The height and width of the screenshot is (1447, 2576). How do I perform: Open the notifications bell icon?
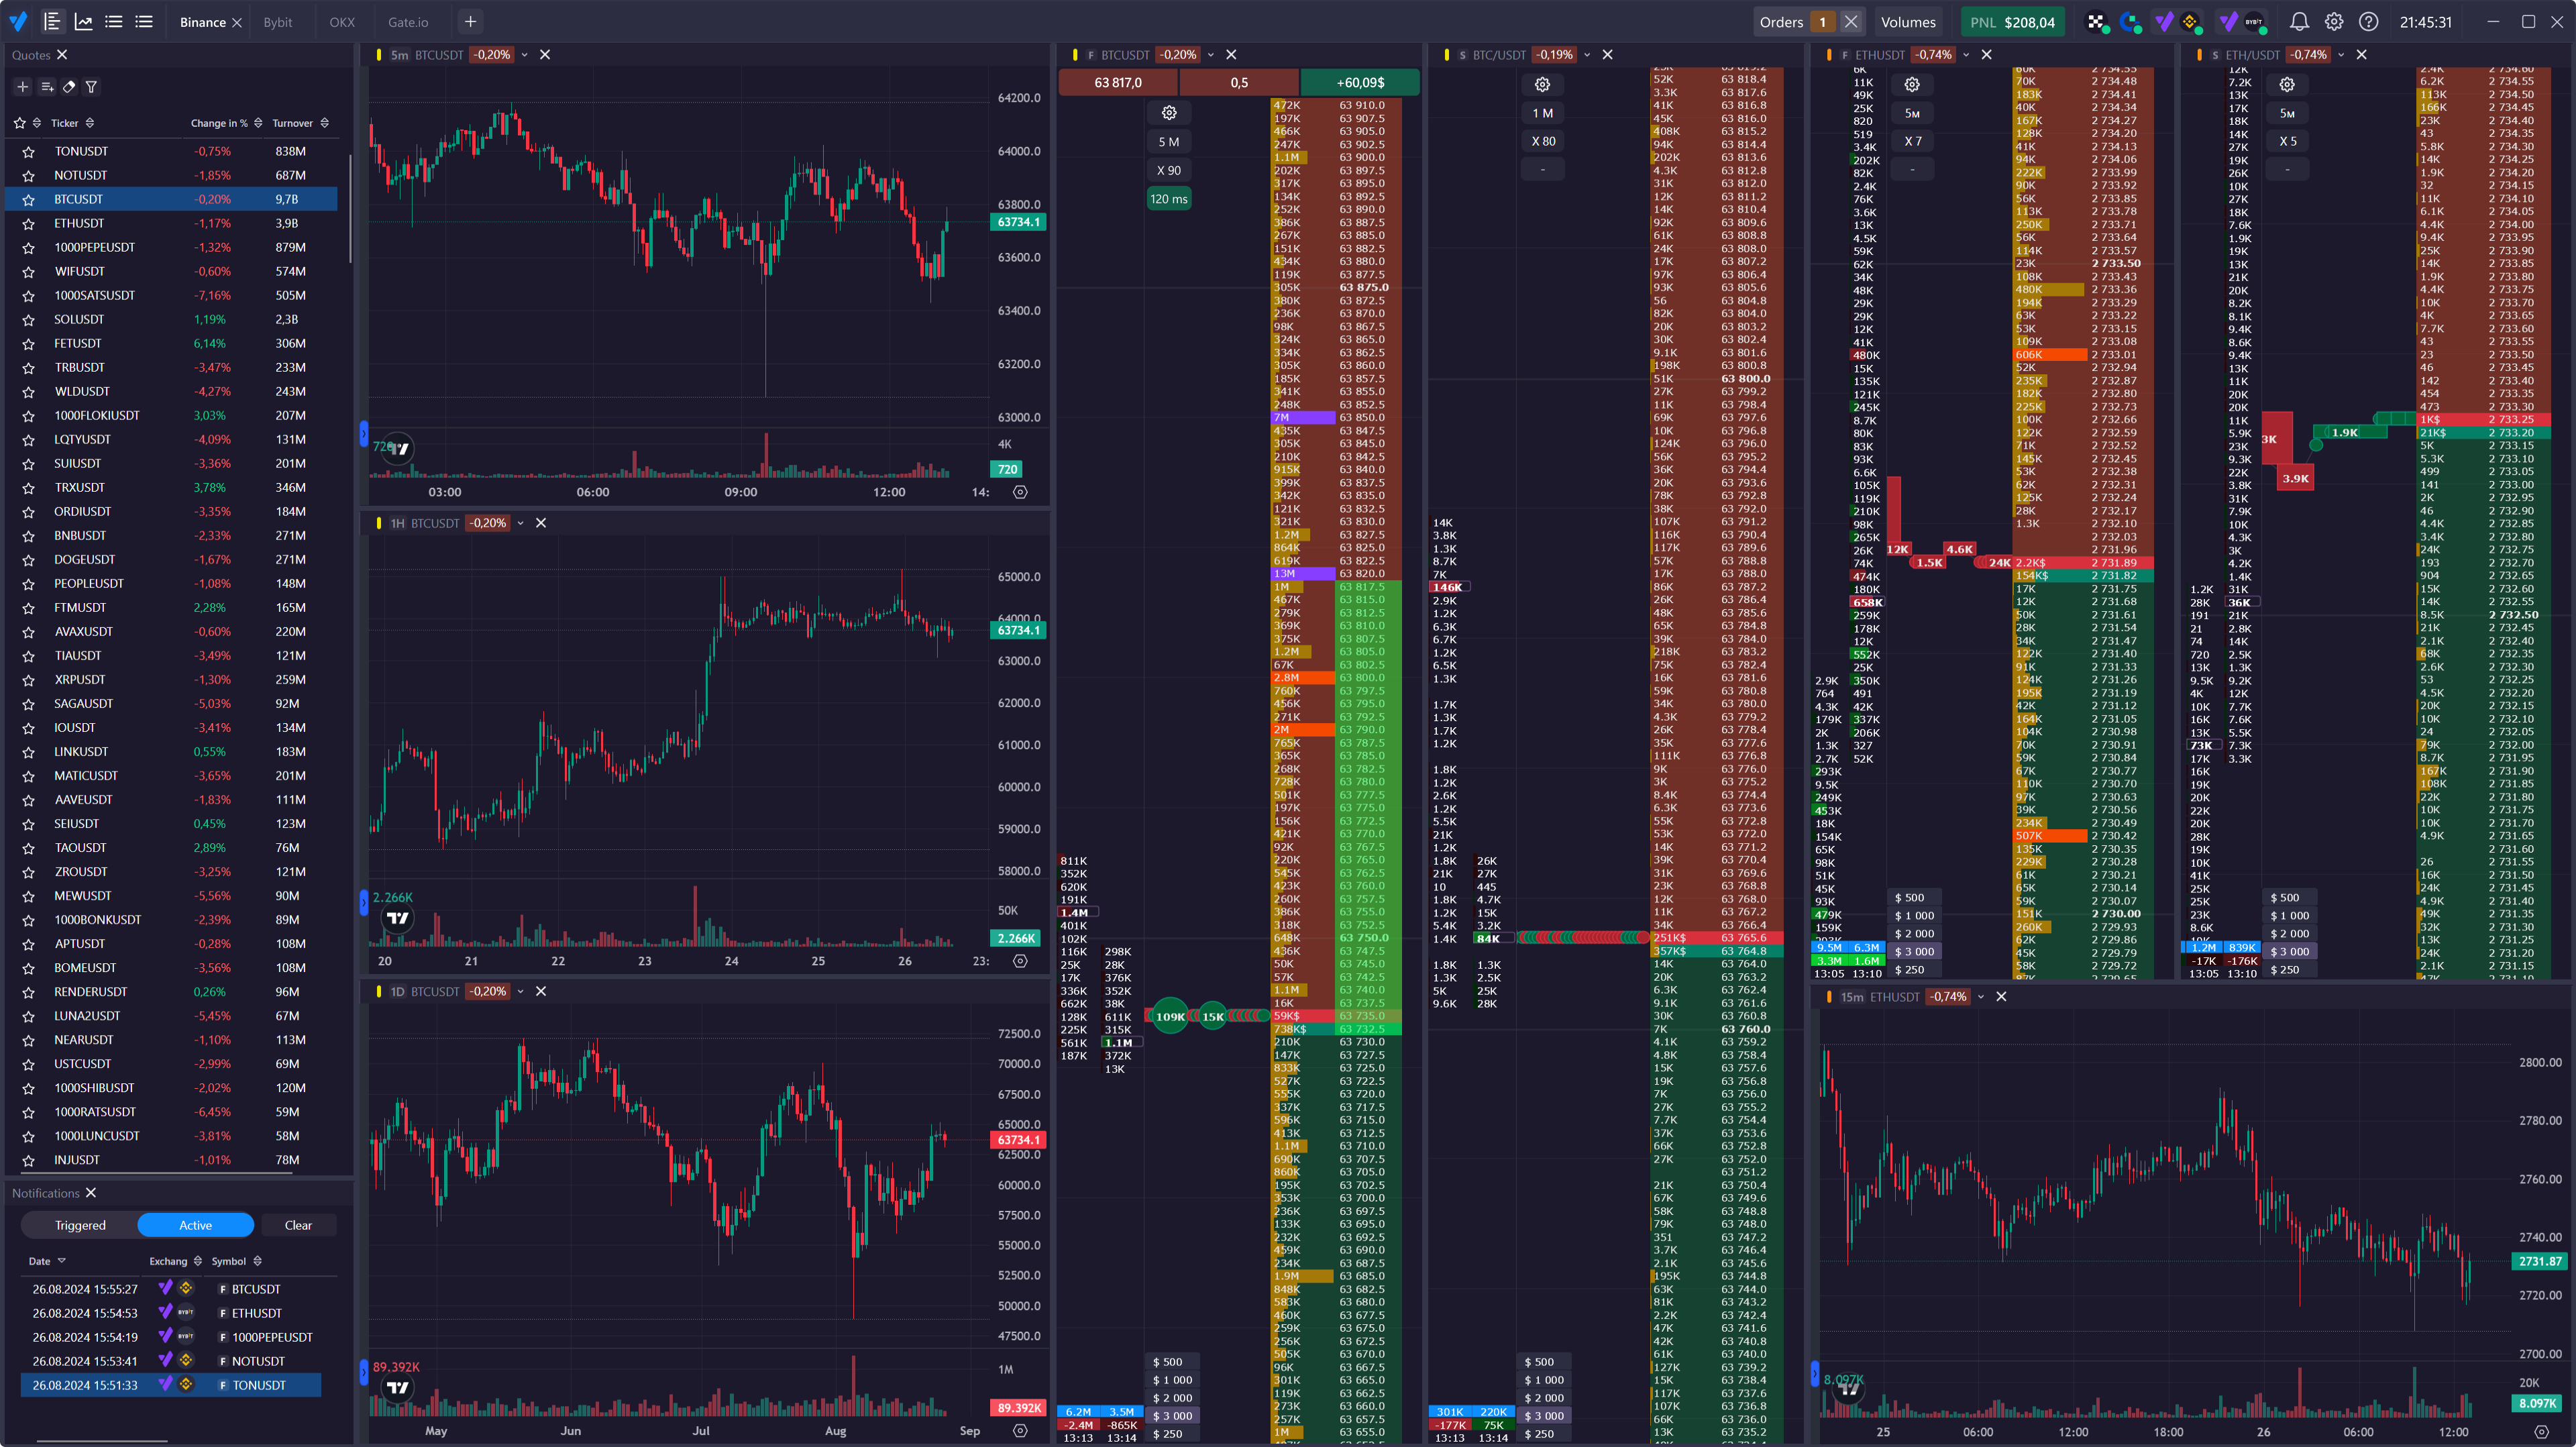(2299, 21)
